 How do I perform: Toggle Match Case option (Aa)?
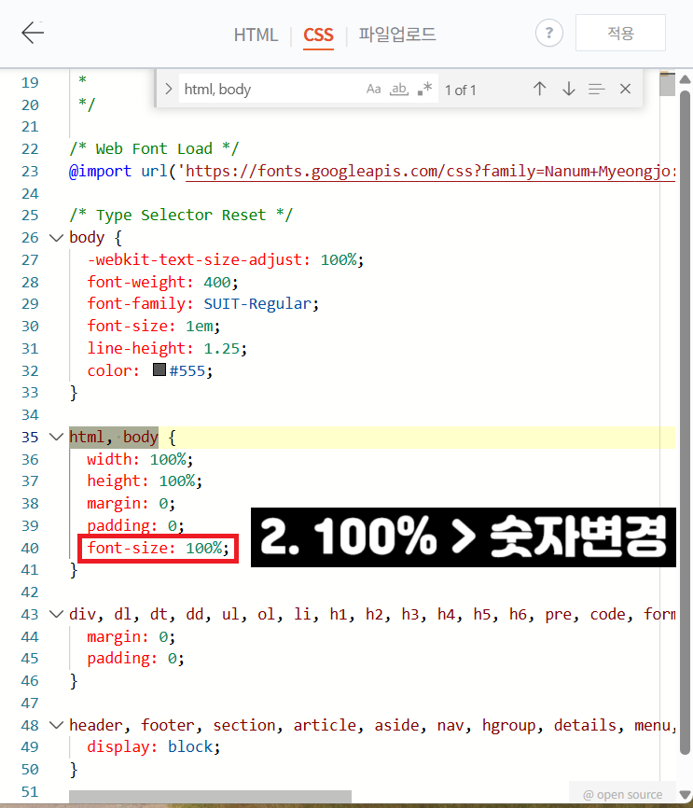[x=374, y=90]
